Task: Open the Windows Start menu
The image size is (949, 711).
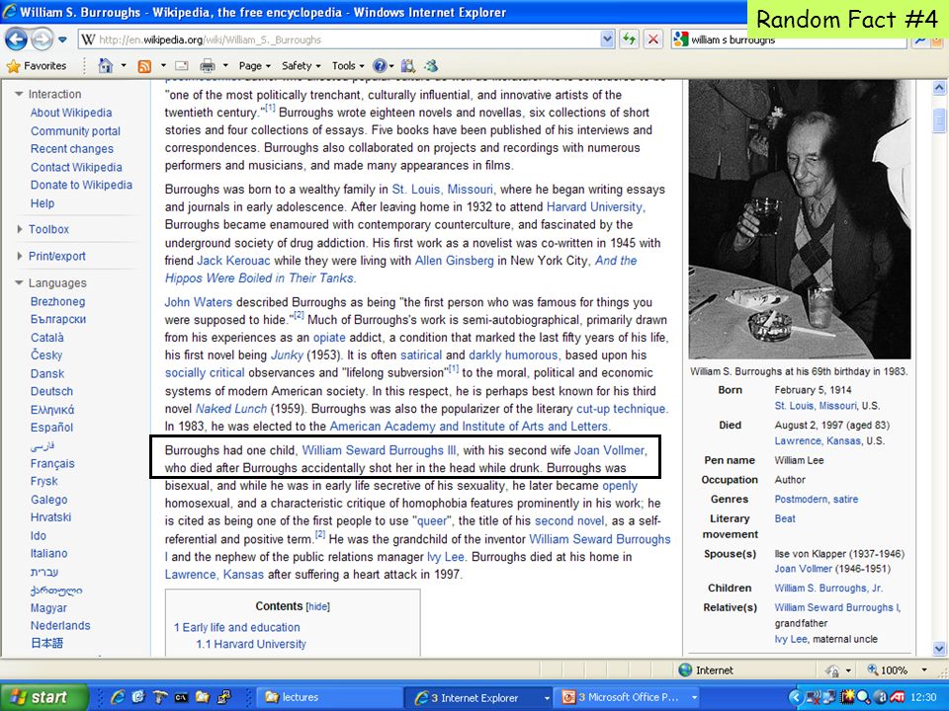Action: 43,697
